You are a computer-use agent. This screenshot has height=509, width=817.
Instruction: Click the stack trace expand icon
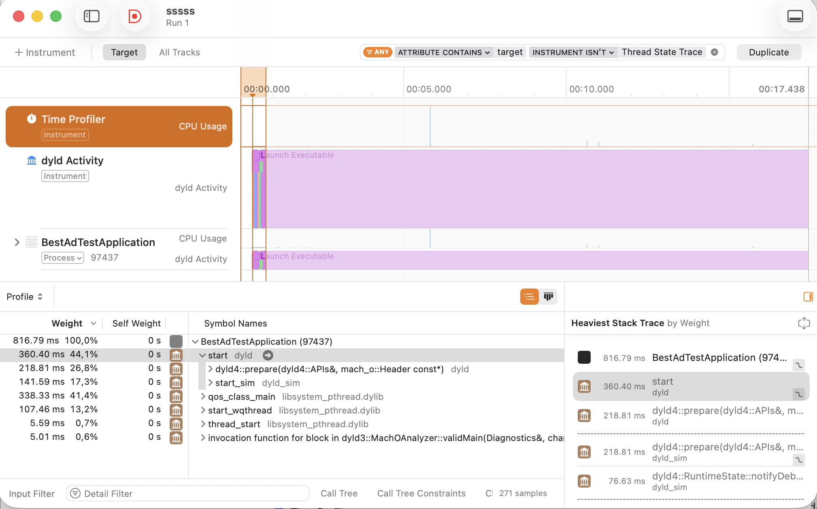pos(804,323)
